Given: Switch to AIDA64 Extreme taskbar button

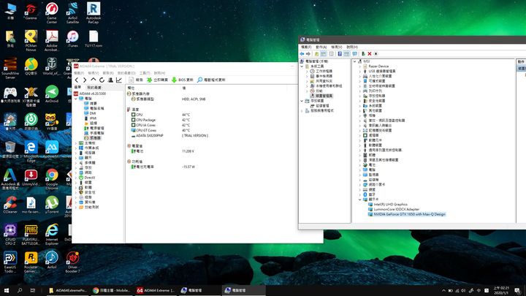Looking at the screenshot, I should coord(156,290).
